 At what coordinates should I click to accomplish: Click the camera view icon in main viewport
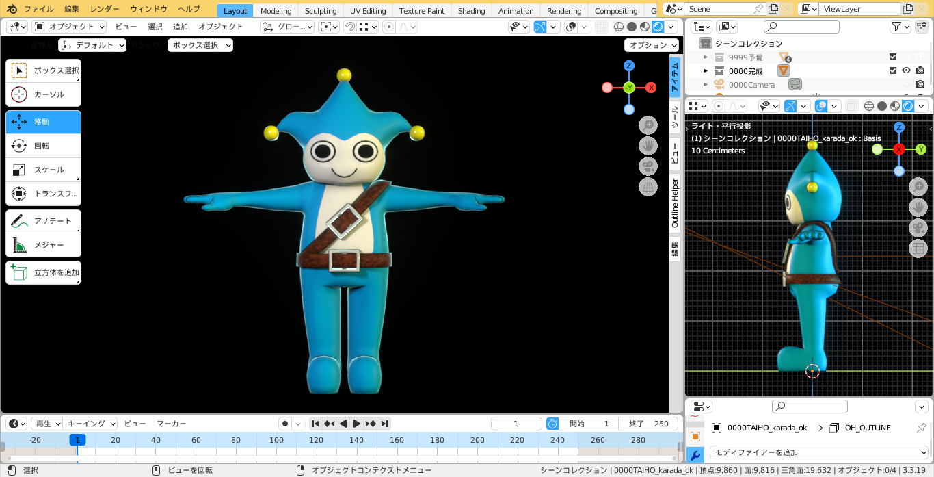coord(648,166)
